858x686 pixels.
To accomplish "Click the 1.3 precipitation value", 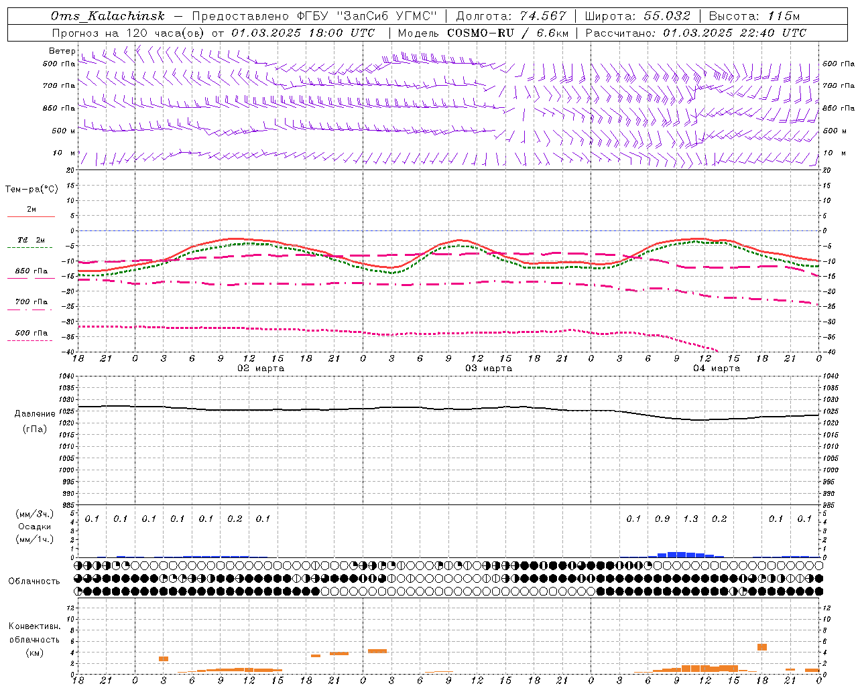I will tap(690, 519).
